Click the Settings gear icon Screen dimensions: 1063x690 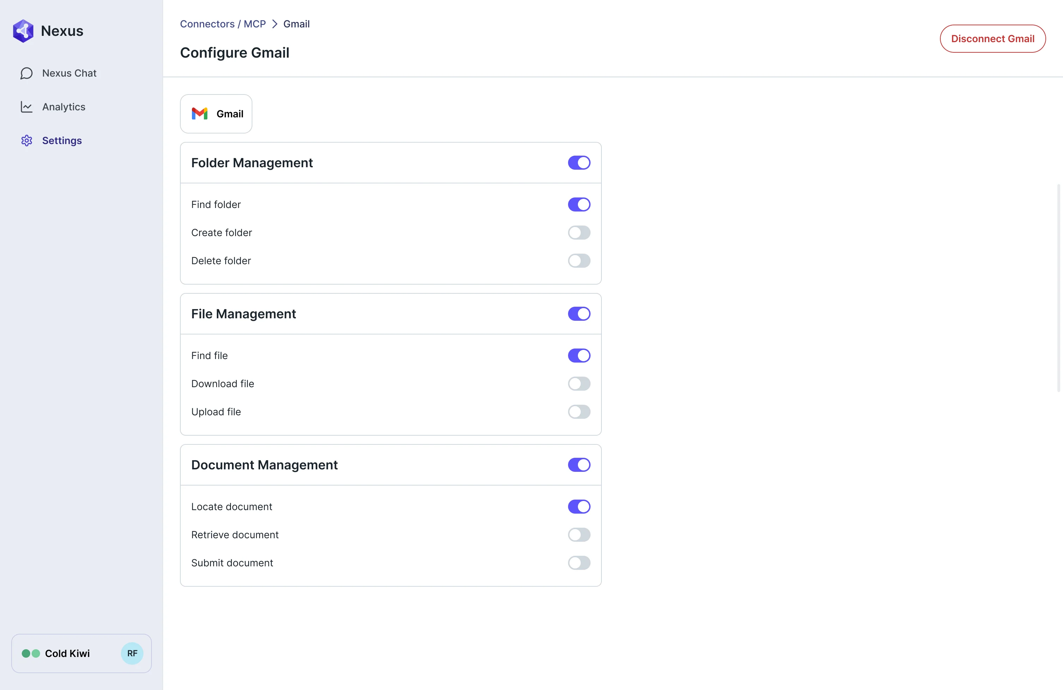click(x=26, y=141)
